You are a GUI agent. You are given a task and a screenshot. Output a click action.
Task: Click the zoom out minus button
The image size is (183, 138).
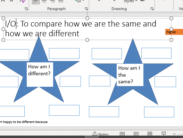[174, 134]
